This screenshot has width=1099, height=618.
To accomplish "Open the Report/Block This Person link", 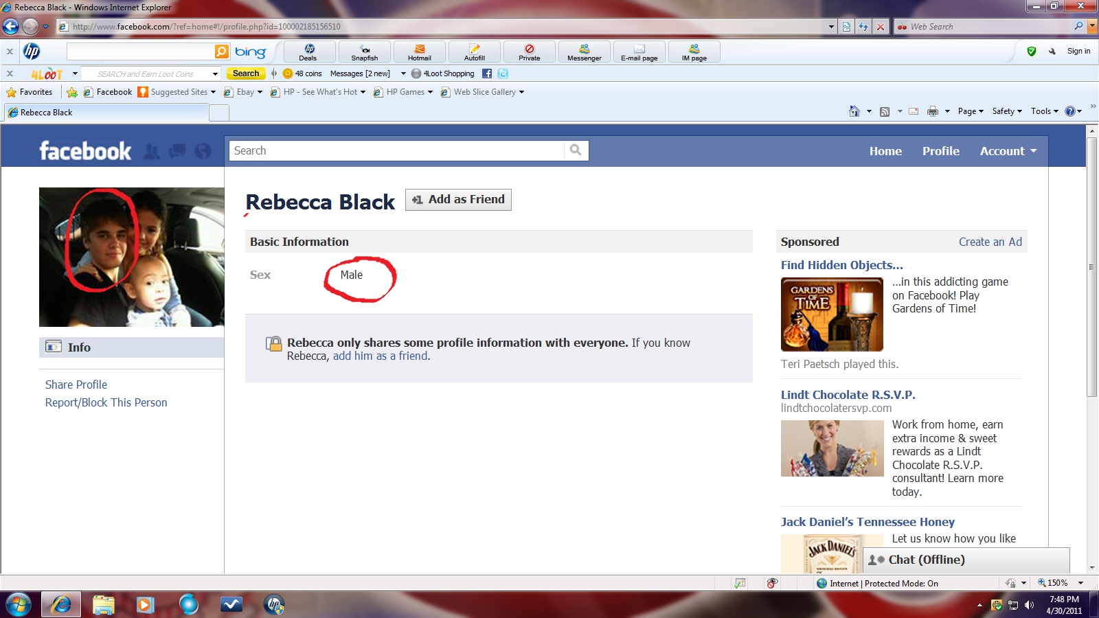I will (106, 402).
